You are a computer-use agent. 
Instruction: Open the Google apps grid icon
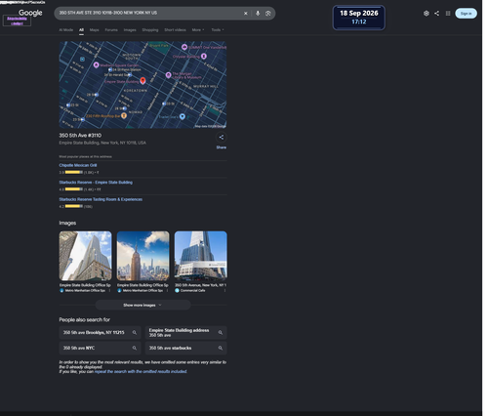coord(448,14)
